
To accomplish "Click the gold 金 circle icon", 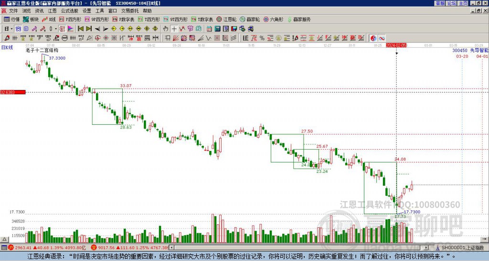I will (278, 38).
